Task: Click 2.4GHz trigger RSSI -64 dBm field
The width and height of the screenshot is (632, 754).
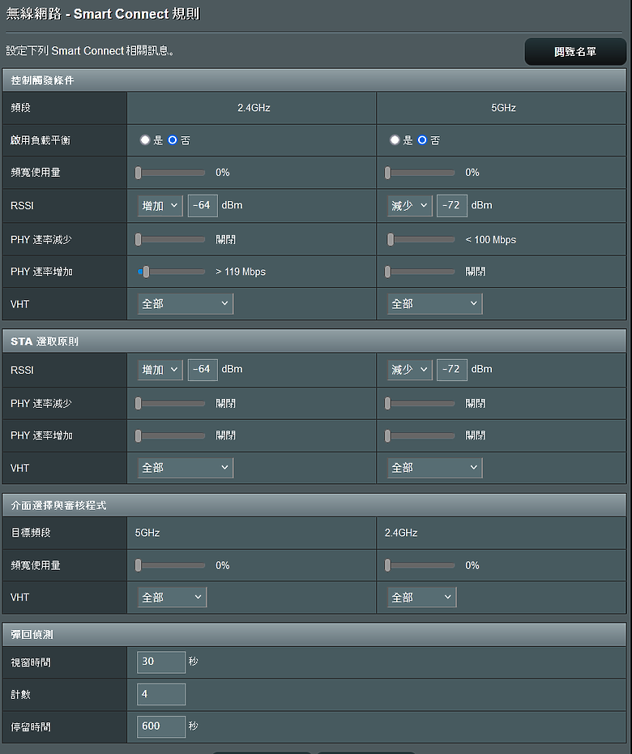Action: tap(203, 206)
